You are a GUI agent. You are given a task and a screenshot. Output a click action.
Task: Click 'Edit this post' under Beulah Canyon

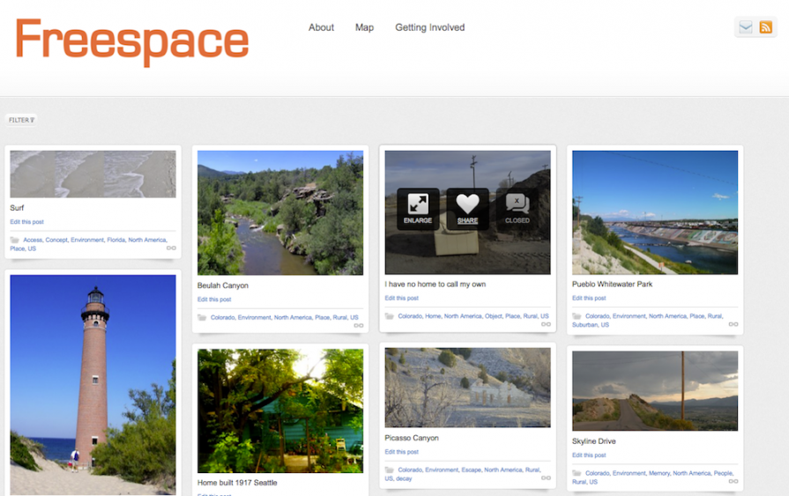[214, 300]
